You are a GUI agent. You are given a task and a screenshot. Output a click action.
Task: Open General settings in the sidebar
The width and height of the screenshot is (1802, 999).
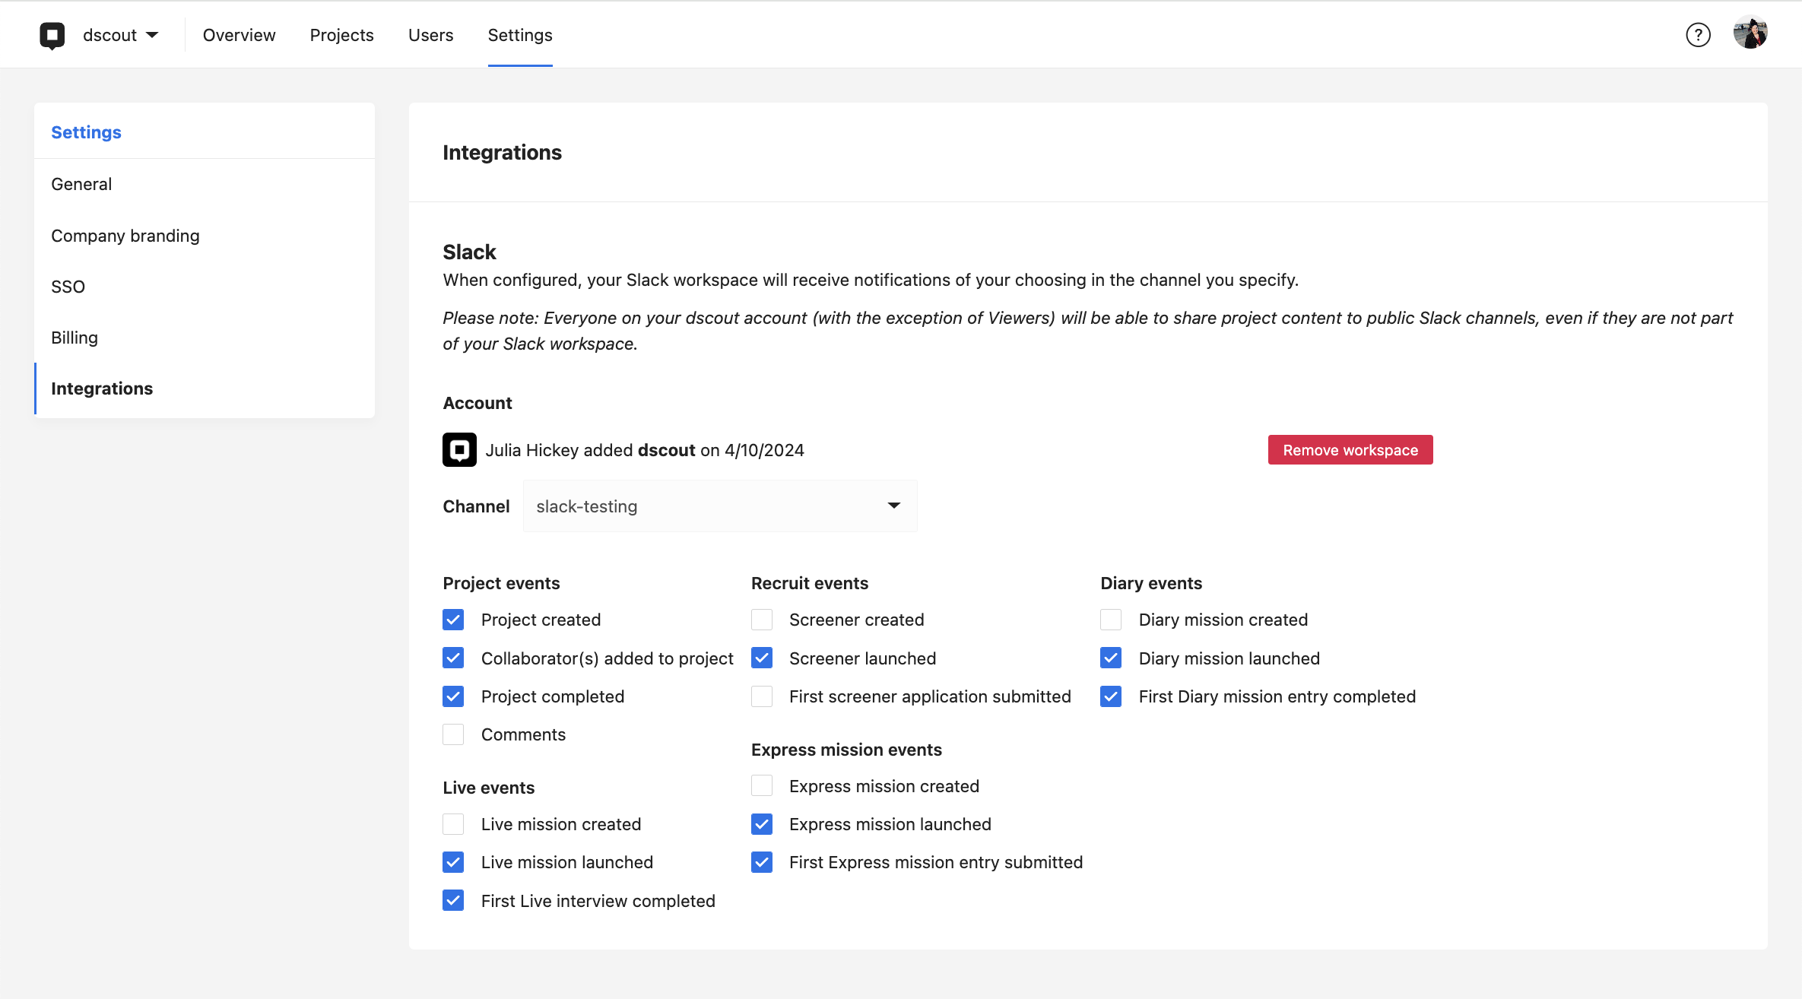(x=205, y=184)
